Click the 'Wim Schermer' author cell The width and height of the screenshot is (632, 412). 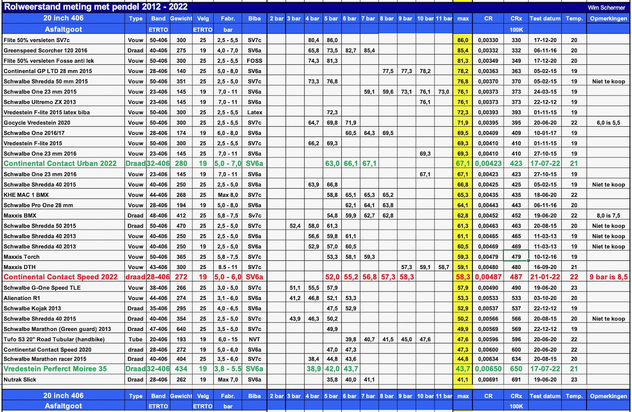click(x=606, y=7)
